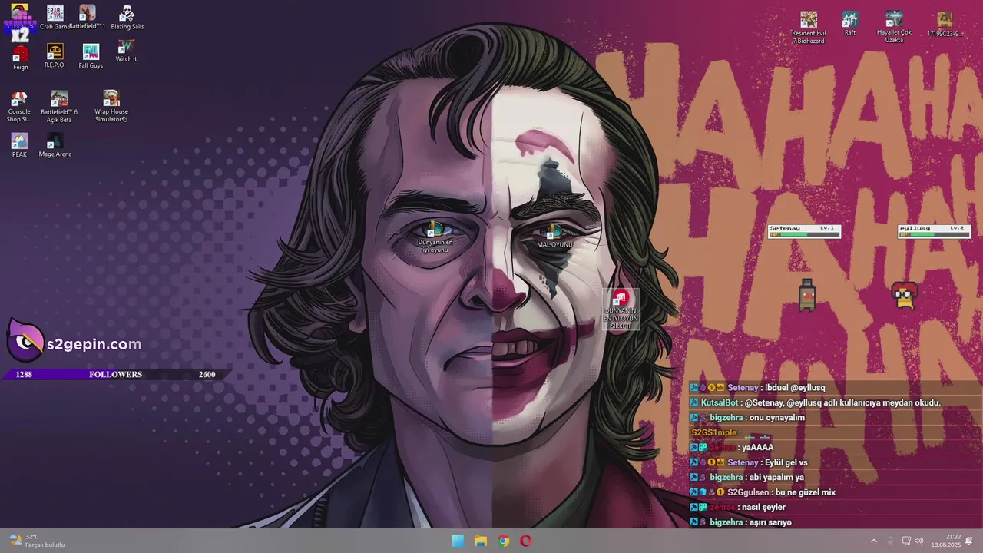The width and height of the screenshot is (983, 553).
Task: Open the Raft desktop shortcut
Action: tap(850, 24)
